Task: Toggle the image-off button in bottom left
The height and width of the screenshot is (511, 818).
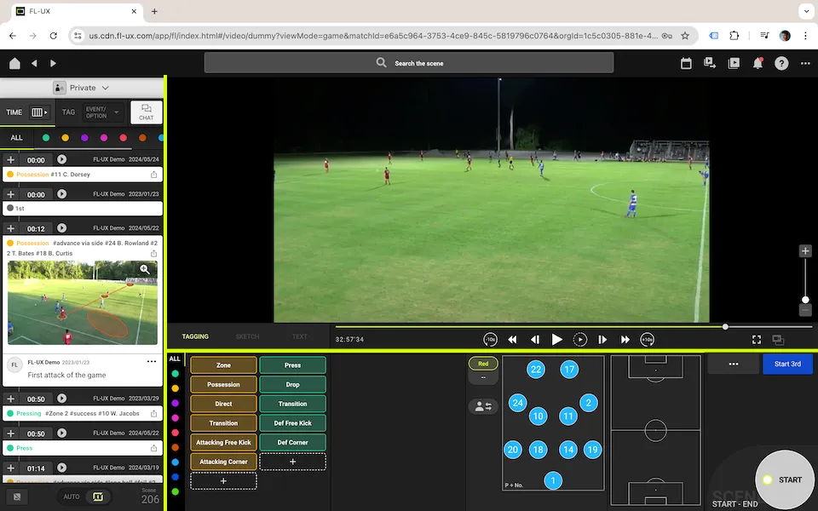Action: (17, 497)
